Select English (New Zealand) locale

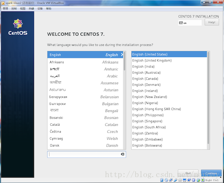pyautogui.click(x=169, y=97)
